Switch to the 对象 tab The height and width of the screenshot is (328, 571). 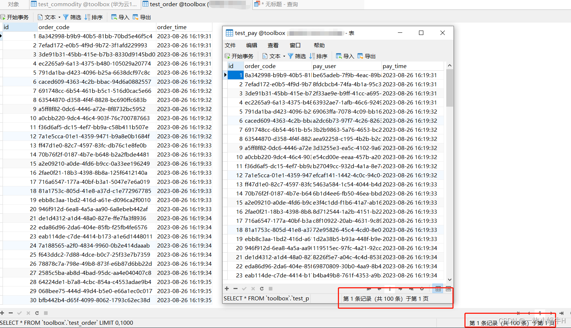(13, 4)
